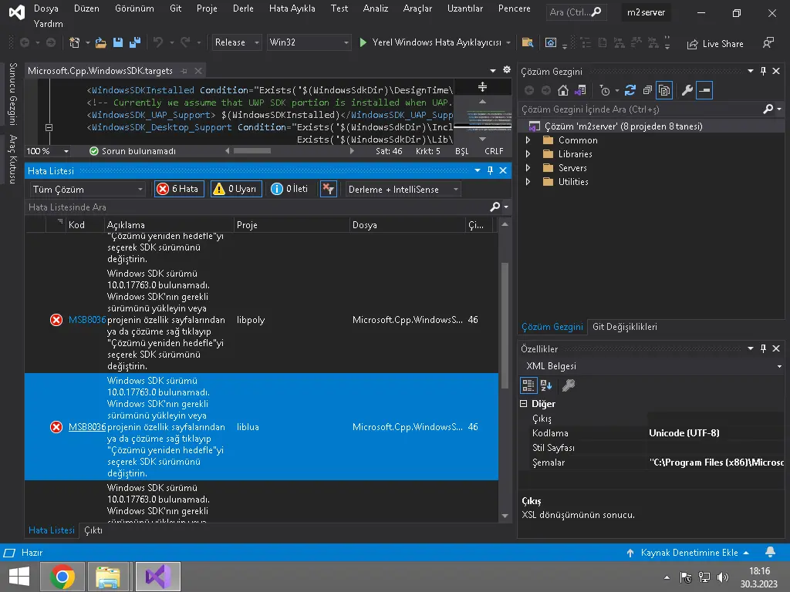Clear the Hata Listesi filter icon
790x592 pixels.
pyautogui.click(x=328, y=189)
